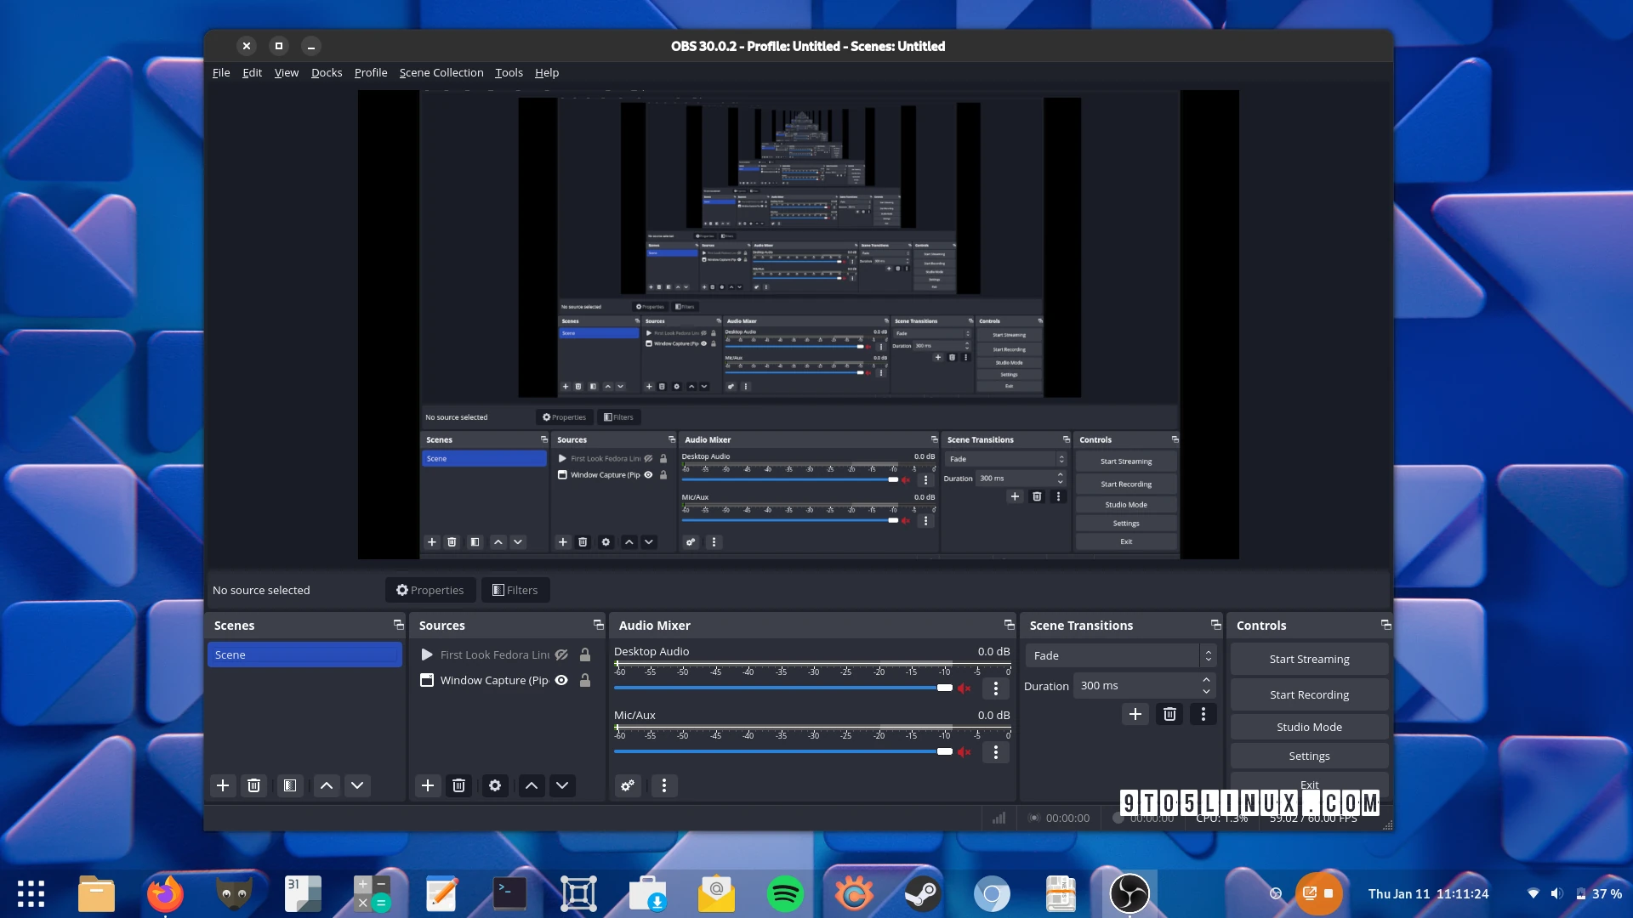This screenshot has width=1633, height=918.
Task: Open Desktop Audio three-dot options
Action: pos(996,688)
